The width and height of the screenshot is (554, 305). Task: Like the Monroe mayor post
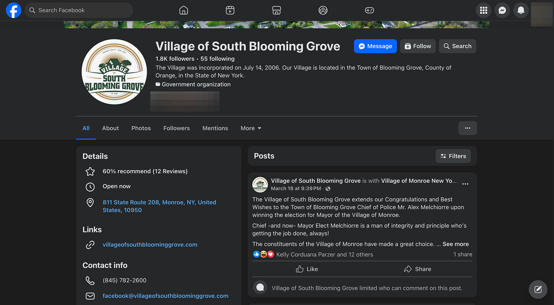point(307,269)
